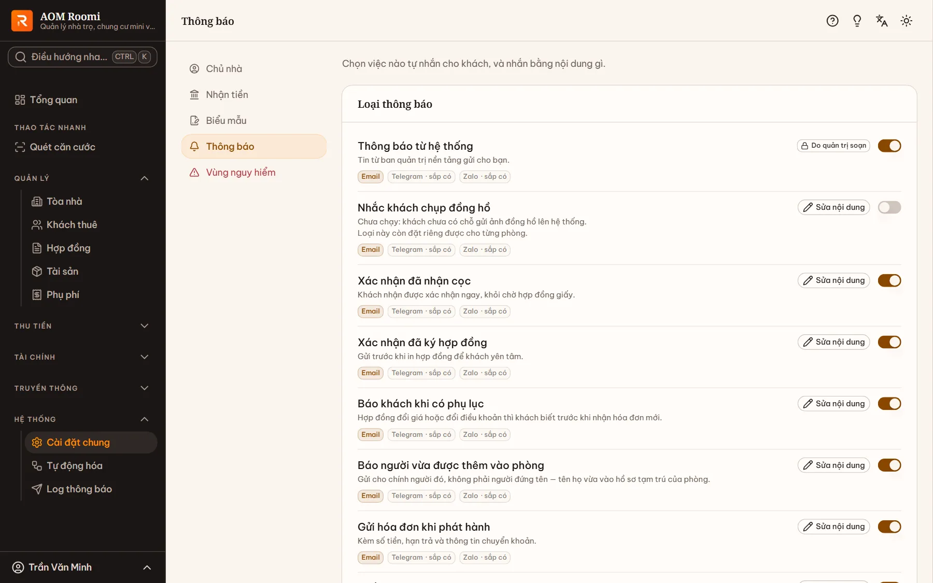Enable Nhắc khách chụp đồng hồ toggle
Image resolution: width=933 pixels, height=583 pixels.
pos(889,207)
